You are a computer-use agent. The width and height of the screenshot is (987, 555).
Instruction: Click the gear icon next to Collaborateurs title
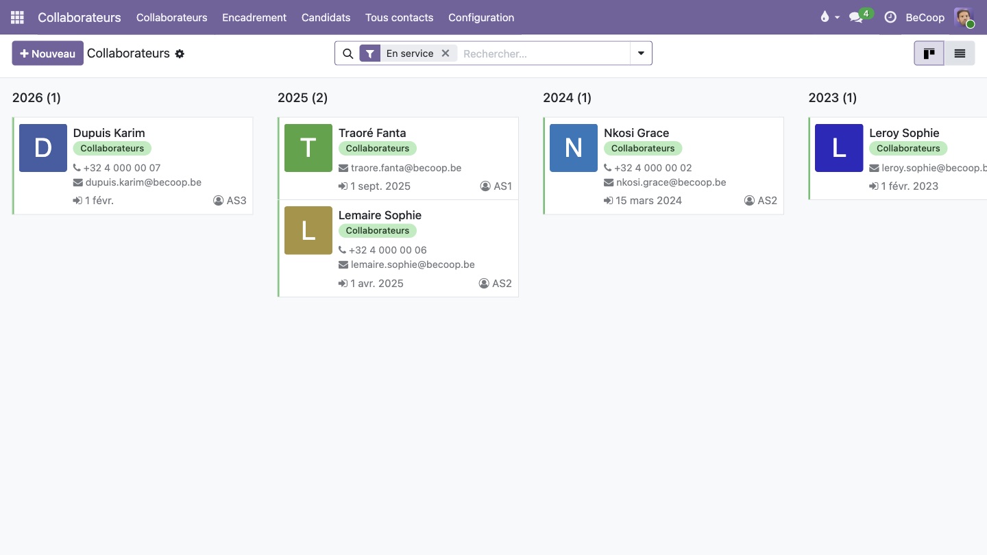(x=180, y=53)
